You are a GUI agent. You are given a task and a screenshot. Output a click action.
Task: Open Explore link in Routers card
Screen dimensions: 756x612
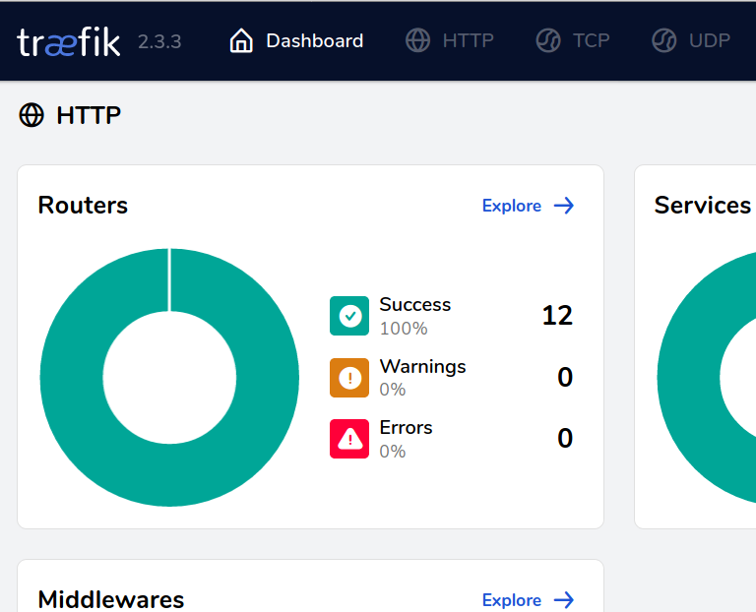512,206
